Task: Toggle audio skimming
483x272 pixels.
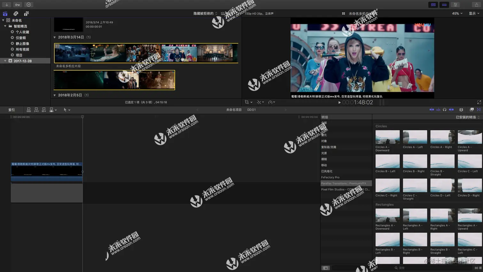Action: 438,110
